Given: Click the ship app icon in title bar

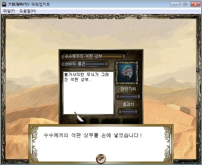Looking at the screenshot, I should pos(4,4).
